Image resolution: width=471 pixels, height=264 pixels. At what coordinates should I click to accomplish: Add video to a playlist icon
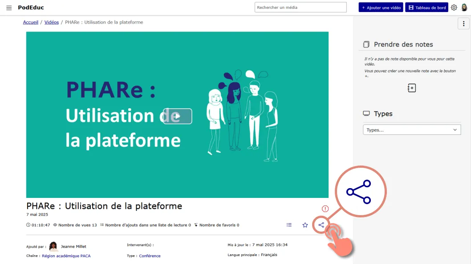pyautogui.click(x=289, y=225)
